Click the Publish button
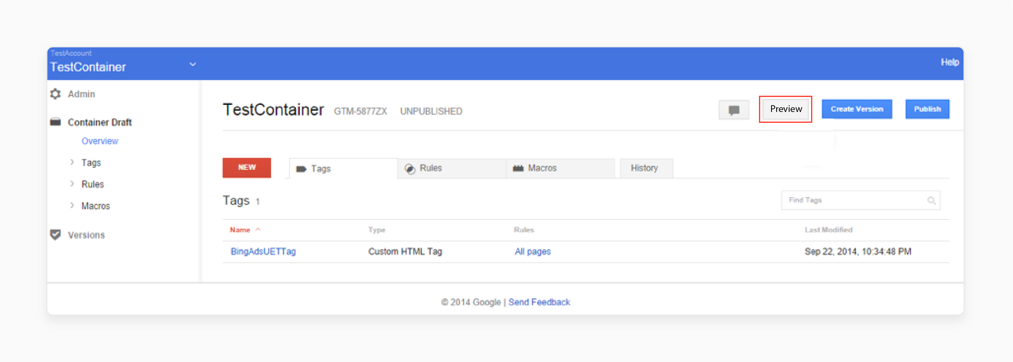The height and width of the screenshot is (362, 1013). pos(927,109)
